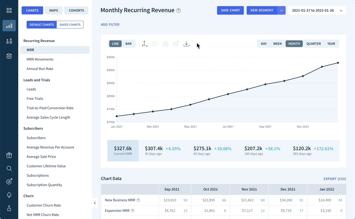Open Annual Run Rate chart

pos(40,69)
